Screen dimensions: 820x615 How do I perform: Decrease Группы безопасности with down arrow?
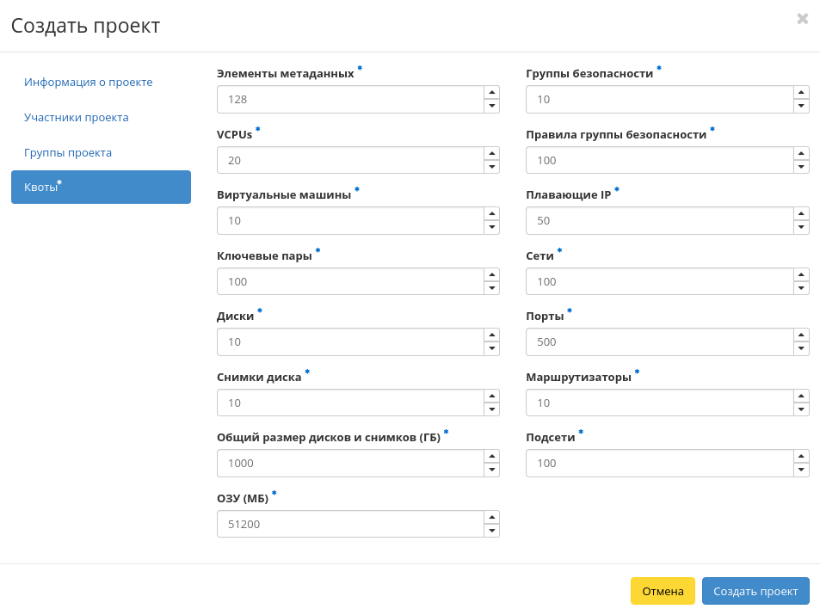800,106
